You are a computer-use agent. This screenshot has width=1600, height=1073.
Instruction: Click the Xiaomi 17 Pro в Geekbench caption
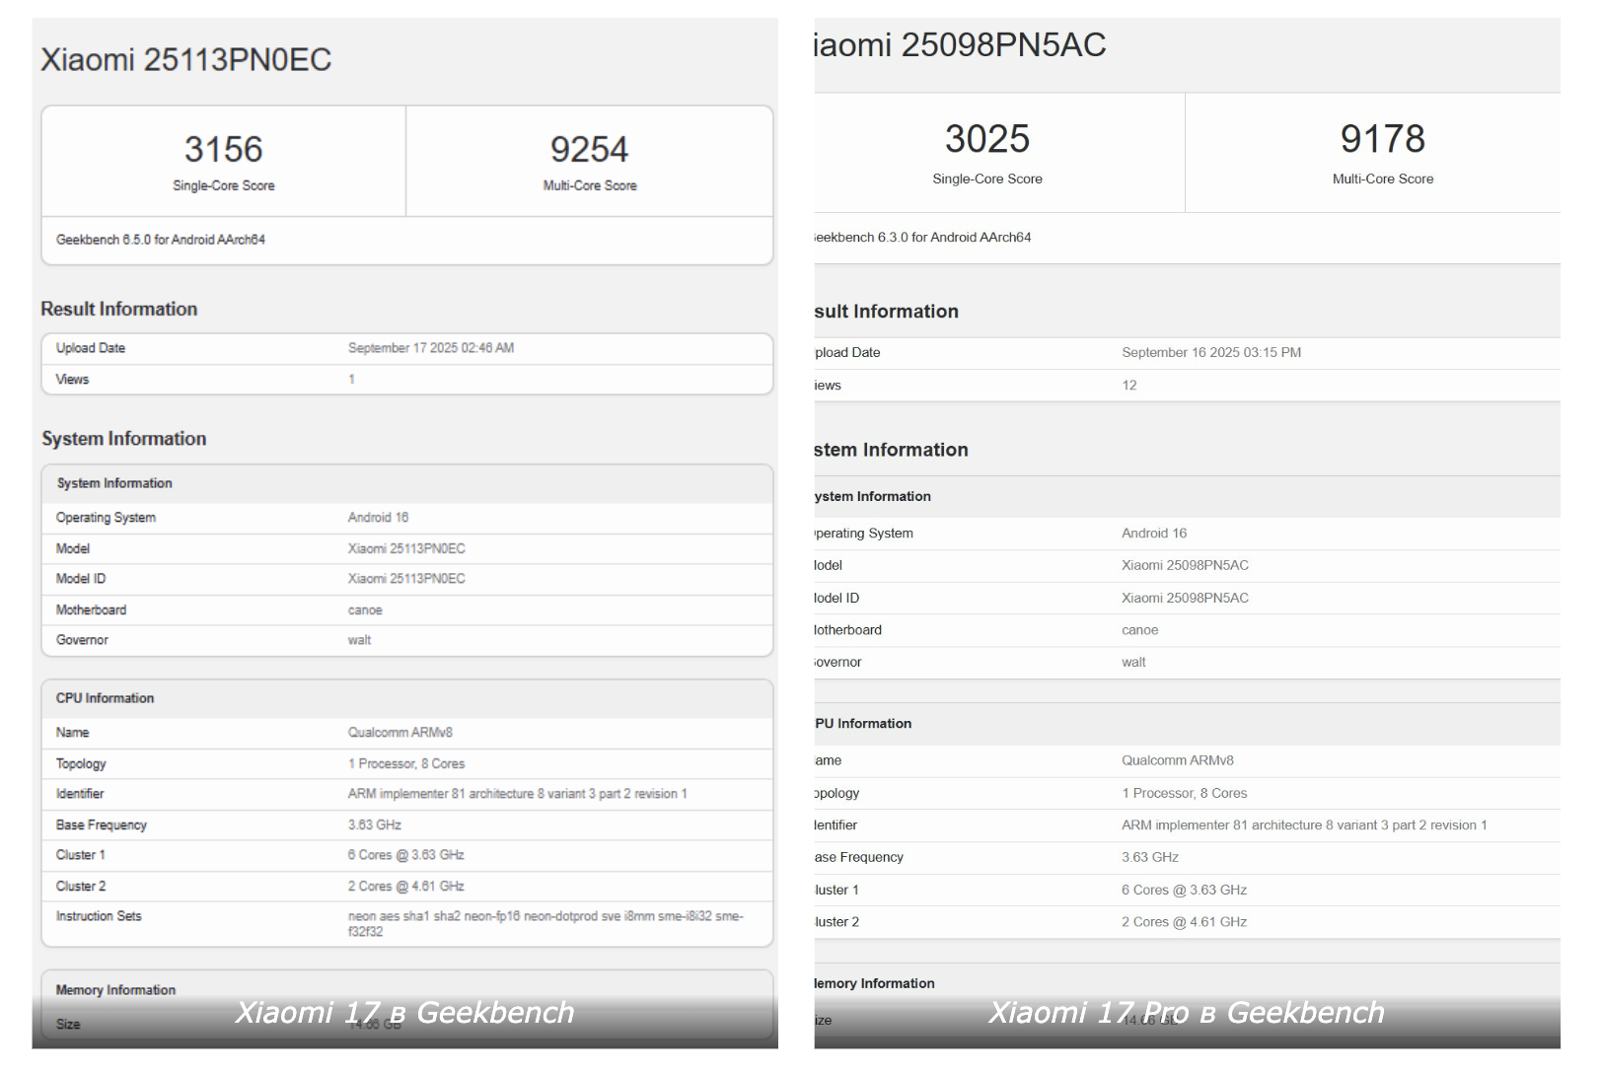point(1186,1013)
